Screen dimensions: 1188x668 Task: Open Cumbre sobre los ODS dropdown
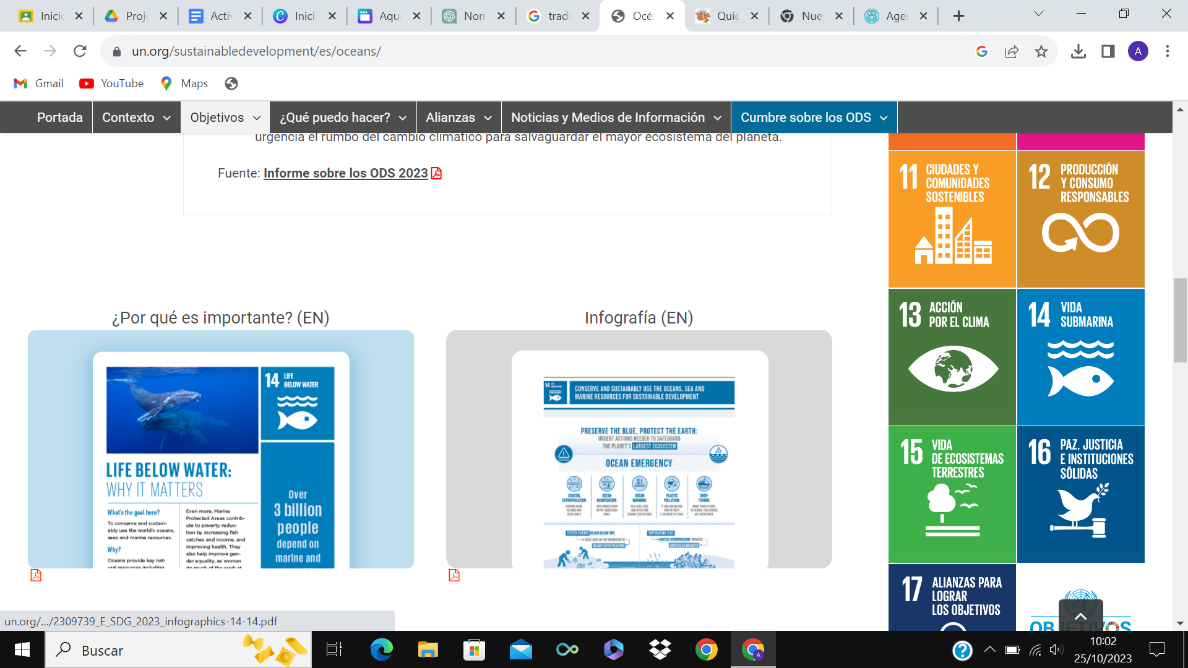click(814, 118)
